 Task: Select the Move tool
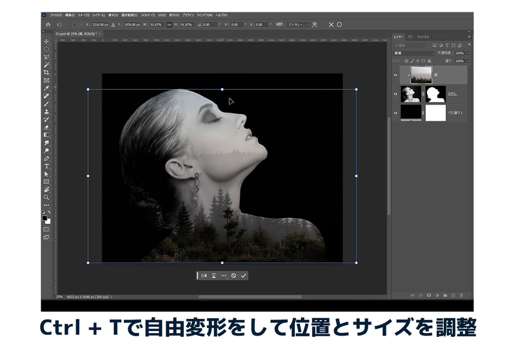click(x=46, y=41)
